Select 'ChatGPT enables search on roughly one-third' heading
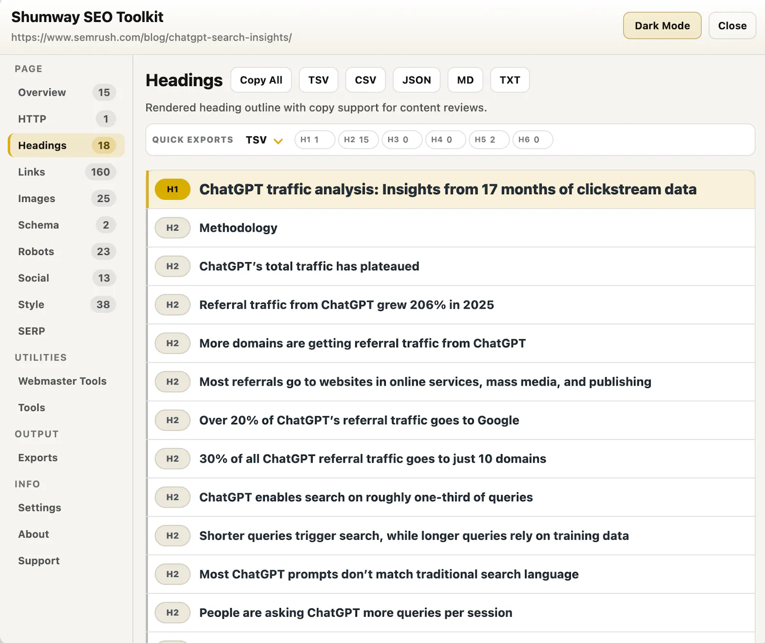This screenshot has width=765, height=643. click(366, 497)
